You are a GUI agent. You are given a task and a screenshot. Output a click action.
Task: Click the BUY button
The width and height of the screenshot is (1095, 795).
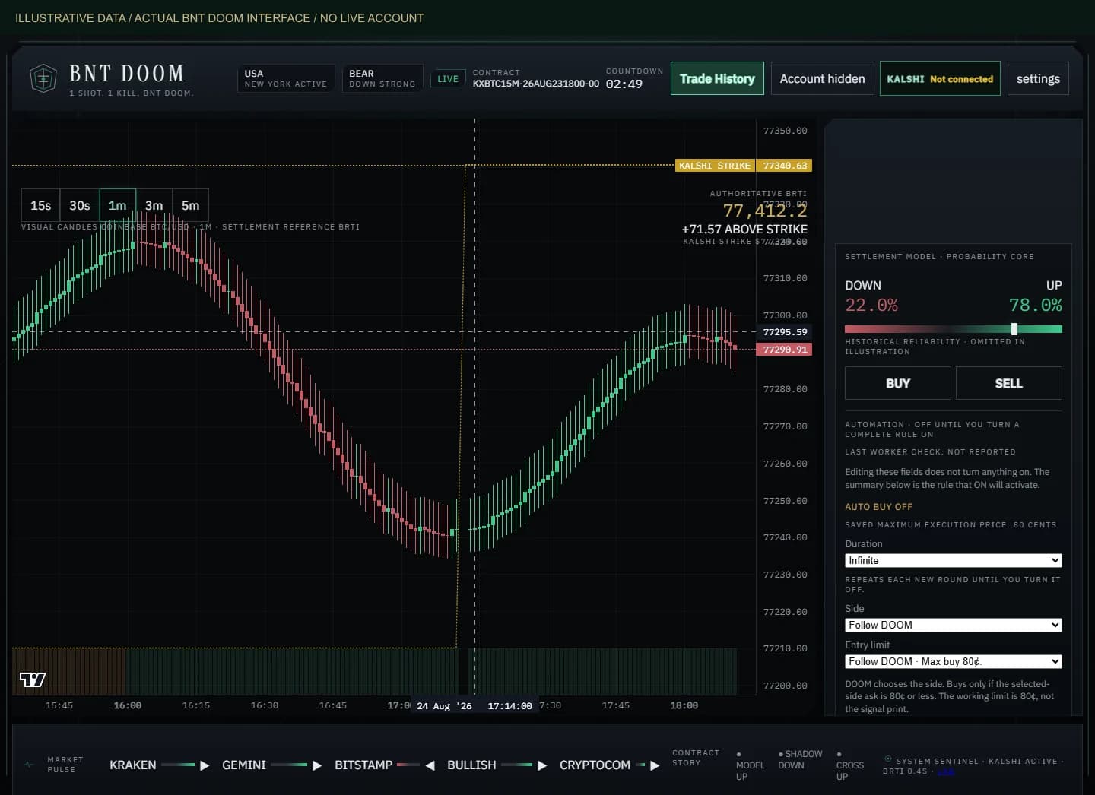[x=898, y=383]
